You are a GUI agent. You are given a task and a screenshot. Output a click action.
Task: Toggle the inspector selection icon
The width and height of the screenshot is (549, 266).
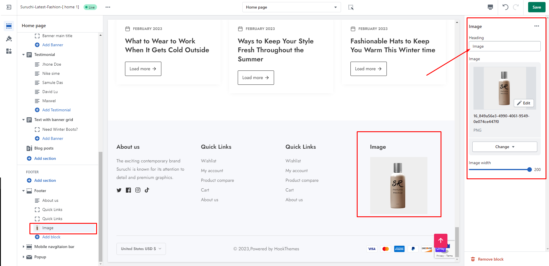click(x=351, y=7)
